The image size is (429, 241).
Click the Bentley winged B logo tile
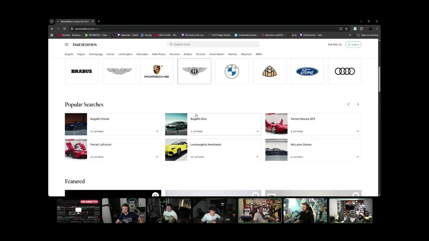194,71
